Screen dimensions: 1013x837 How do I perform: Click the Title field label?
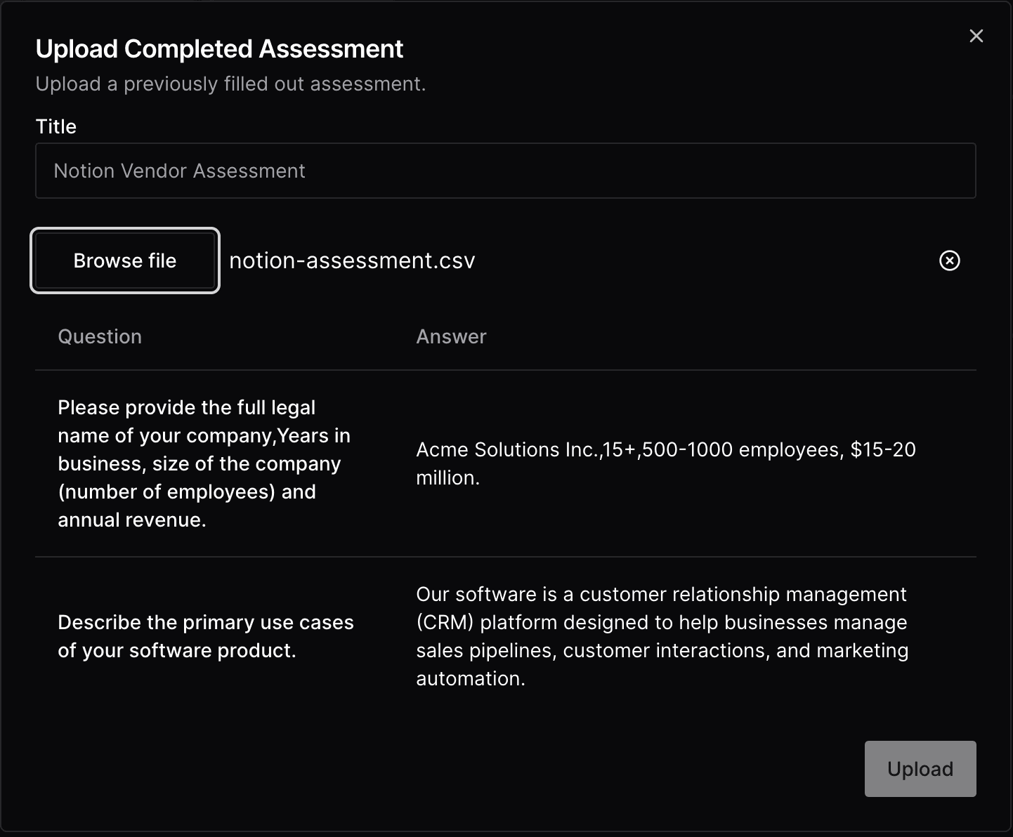click(56, 126)
